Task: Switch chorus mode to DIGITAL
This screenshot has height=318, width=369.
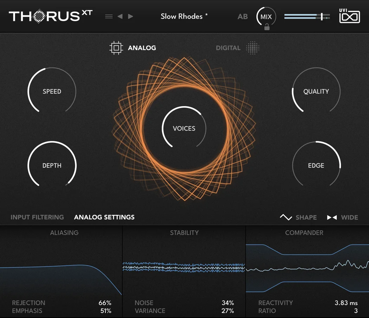Action: coord(228,48)
